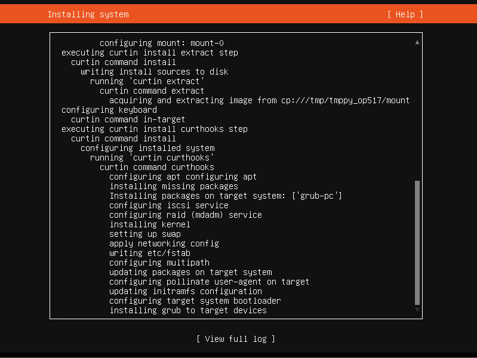Click the 'configuring keyboard' log entry
Screen dimensions: 477x358
point(109,110)
